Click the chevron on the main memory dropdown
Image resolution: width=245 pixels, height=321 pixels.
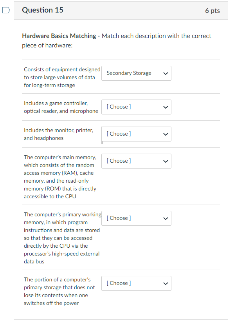(166, 161)
